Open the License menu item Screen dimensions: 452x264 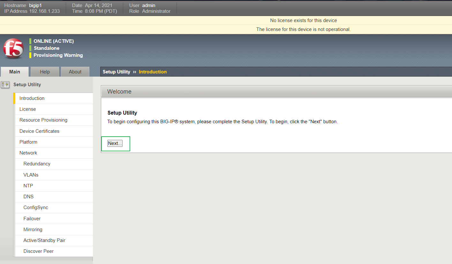pos(53,109)
